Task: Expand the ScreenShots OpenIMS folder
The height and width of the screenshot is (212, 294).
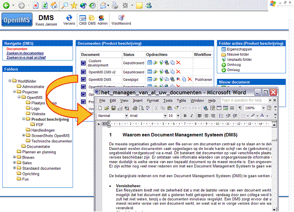Action: pyautogui.click(x=23, y=135)
